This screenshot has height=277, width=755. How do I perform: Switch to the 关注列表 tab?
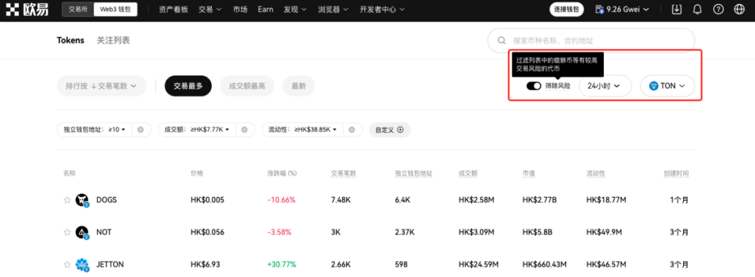pos(113,40)
